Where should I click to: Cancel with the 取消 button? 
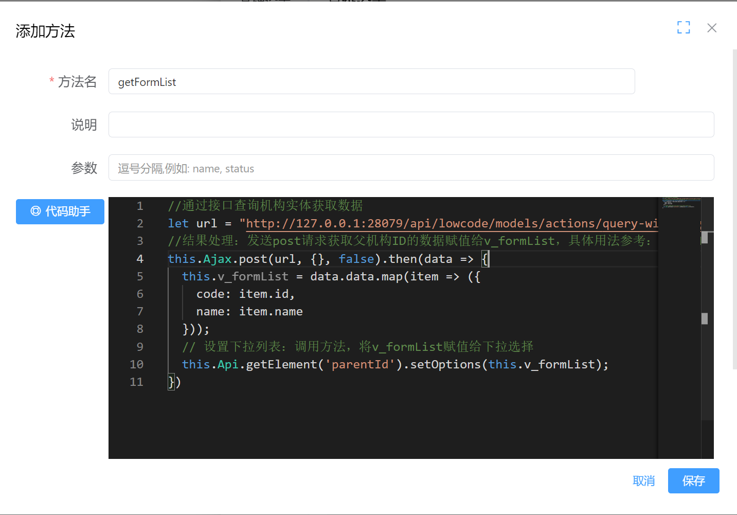coord(643,481)
